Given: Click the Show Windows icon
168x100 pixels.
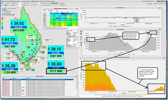Looking at the screenshot, I should (x=43, y=5).
